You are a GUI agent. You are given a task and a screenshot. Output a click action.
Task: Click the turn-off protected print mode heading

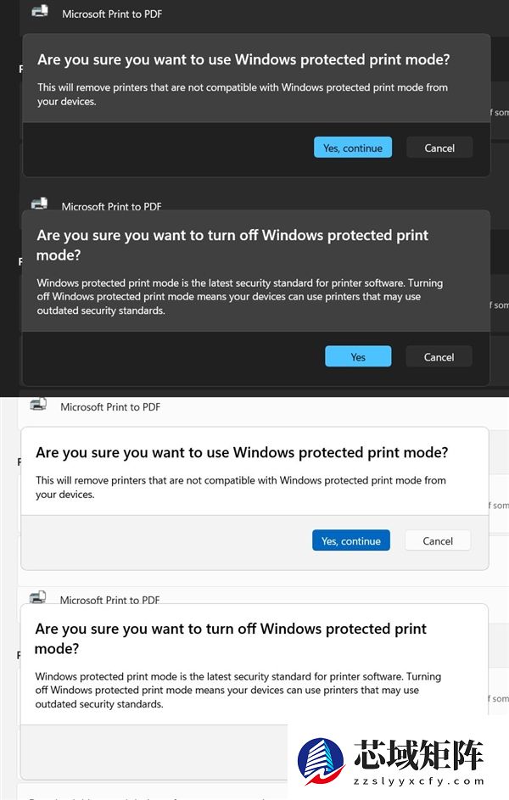point(235,243)
